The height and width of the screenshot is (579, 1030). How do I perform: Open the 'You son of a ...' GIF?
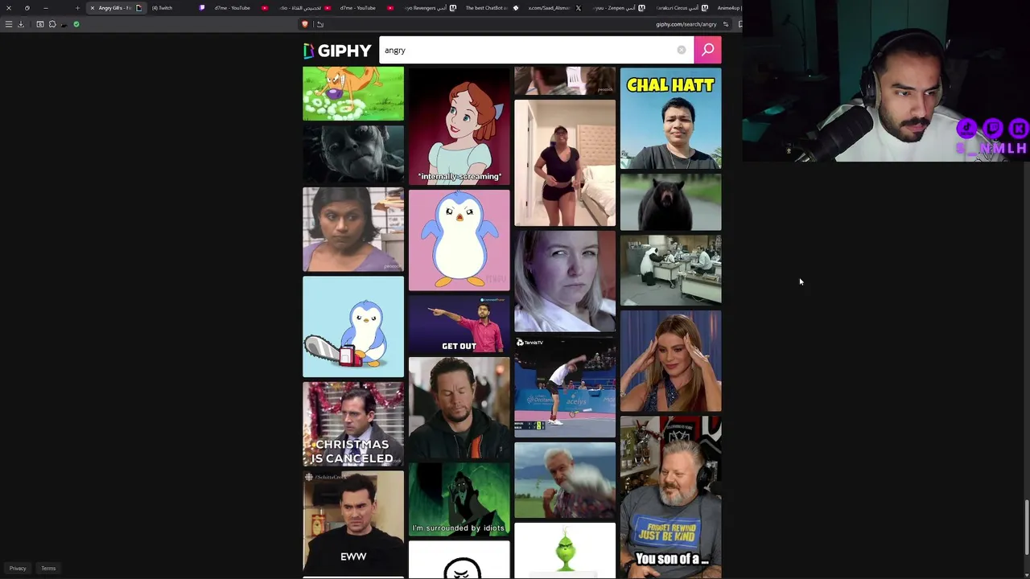670,497
